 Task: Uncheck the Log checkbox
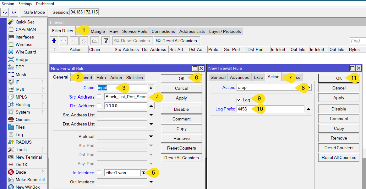[x=239, y=100]
